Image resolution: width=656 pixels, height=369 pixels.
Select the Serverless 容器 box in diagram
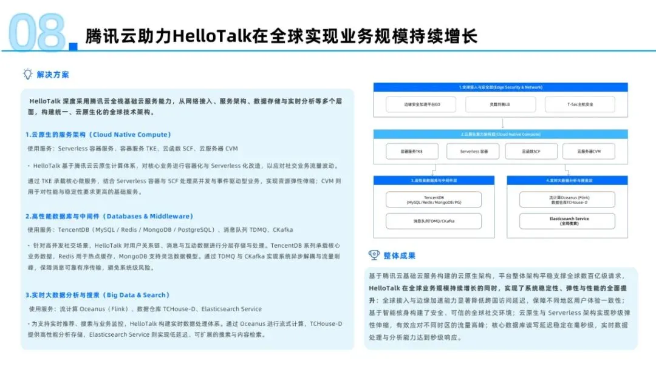[x=473, y=151]
